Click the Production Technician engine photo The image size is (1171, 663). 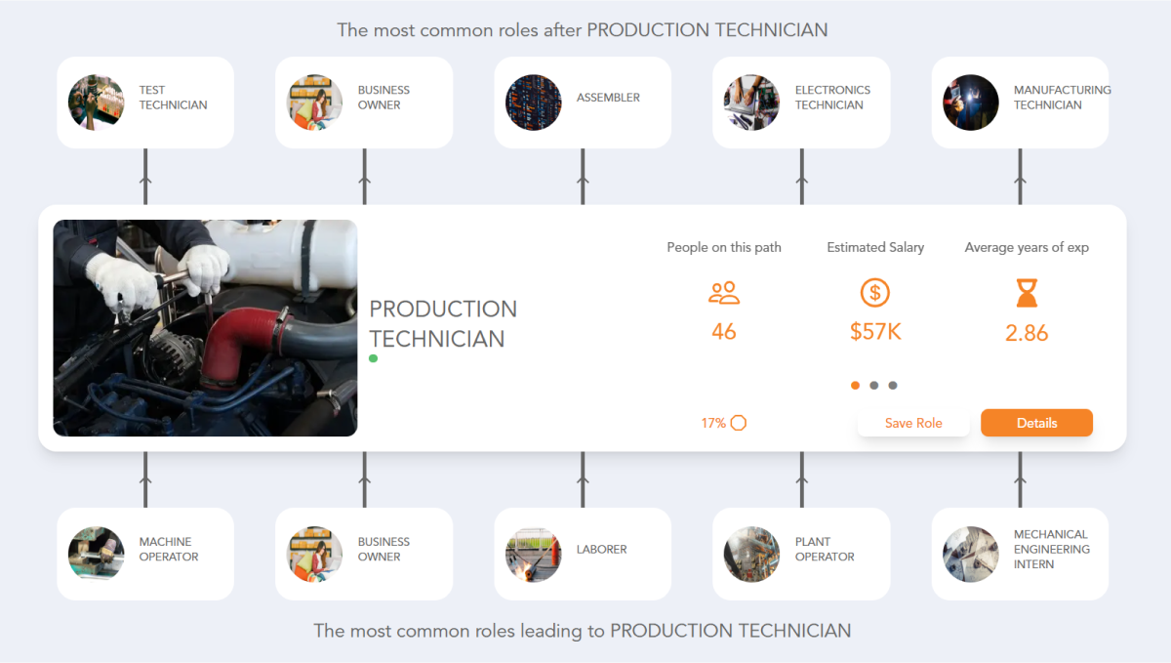coord(205,327)
